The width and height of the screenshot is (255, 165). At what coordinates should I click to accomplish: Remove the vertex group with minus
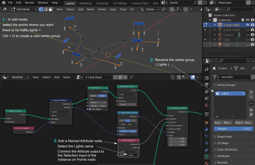(x=251, y=97)
